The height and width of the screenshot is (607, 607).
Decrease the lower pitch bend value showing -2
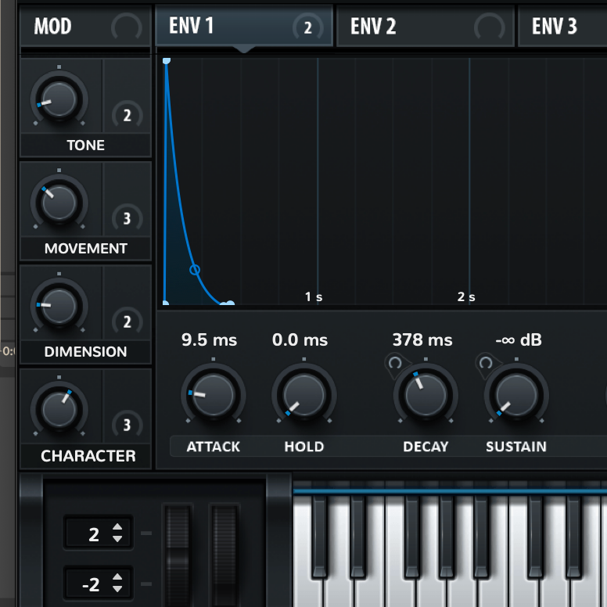[x=117, y=588]
